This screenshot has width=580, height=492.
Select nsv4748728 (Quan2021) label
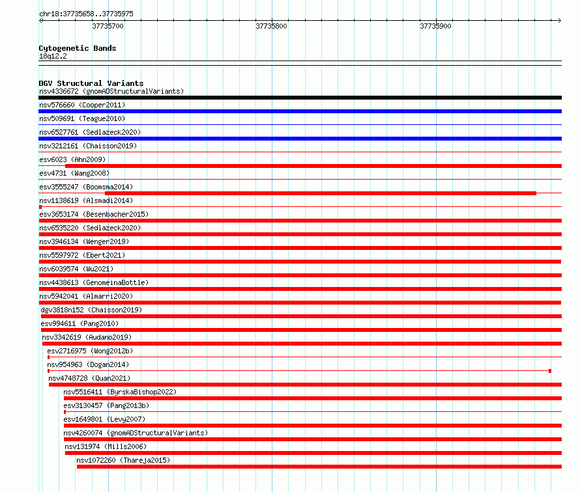pyautogui.click(x=89, y=378)
